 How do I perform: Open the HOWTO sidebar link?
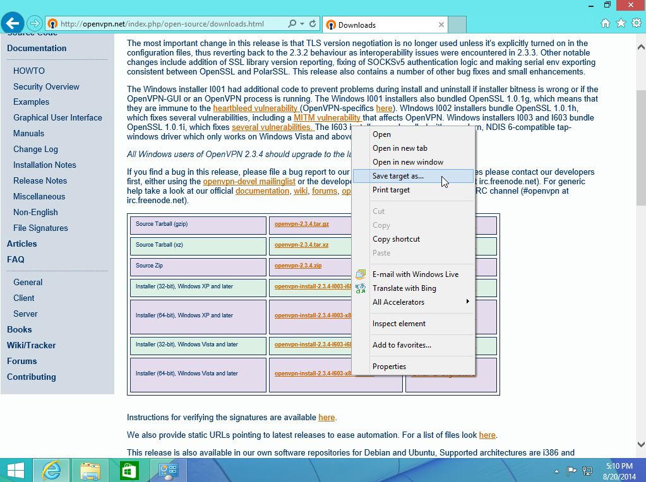pyautogui.click(x=29, y=71)
